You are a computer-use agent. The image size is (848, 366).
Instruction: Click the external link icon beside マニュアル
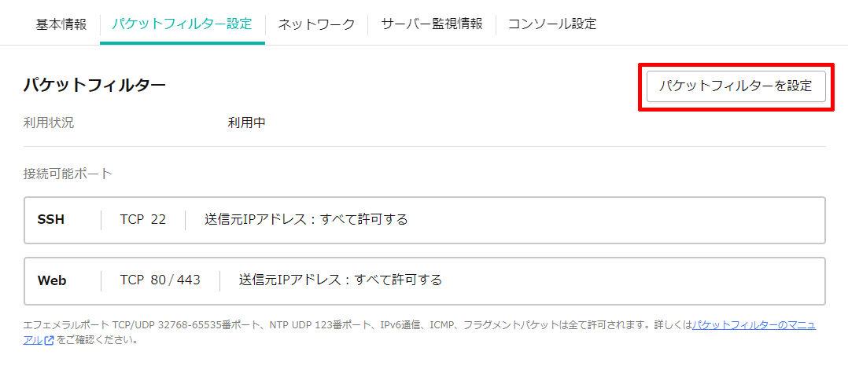[x=50, y=341]
